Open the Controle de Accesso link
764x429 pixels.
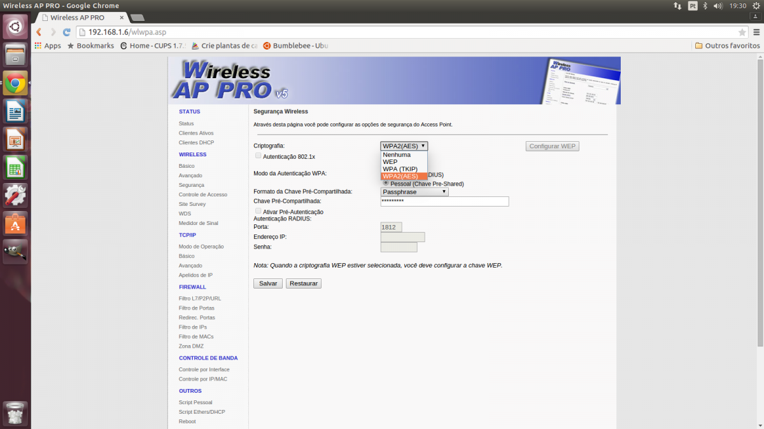point(203,194)
